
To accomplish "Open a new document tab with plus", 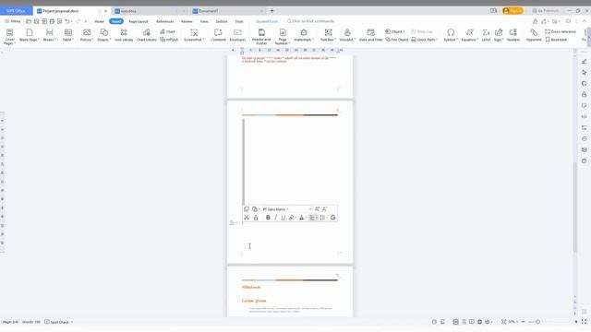I will (271, 11).
